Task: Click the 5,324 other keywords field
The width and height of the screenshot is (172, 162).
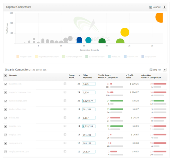Action: [x=89, y=92]
